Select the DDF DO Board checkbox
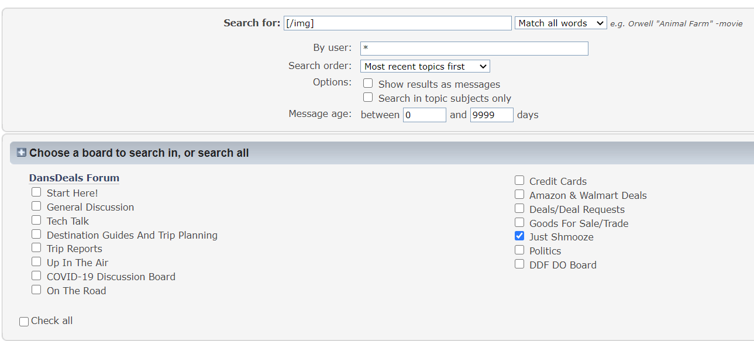Image resolution: width=754 pixels, height=341 pixels. click(519, 264)
